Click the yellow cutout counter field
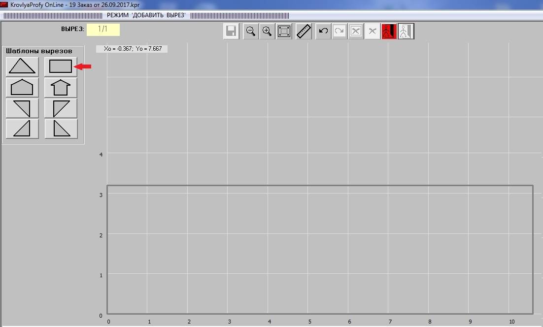The height and width of the screenshot is (327, 543). click(x=103, y=29)
